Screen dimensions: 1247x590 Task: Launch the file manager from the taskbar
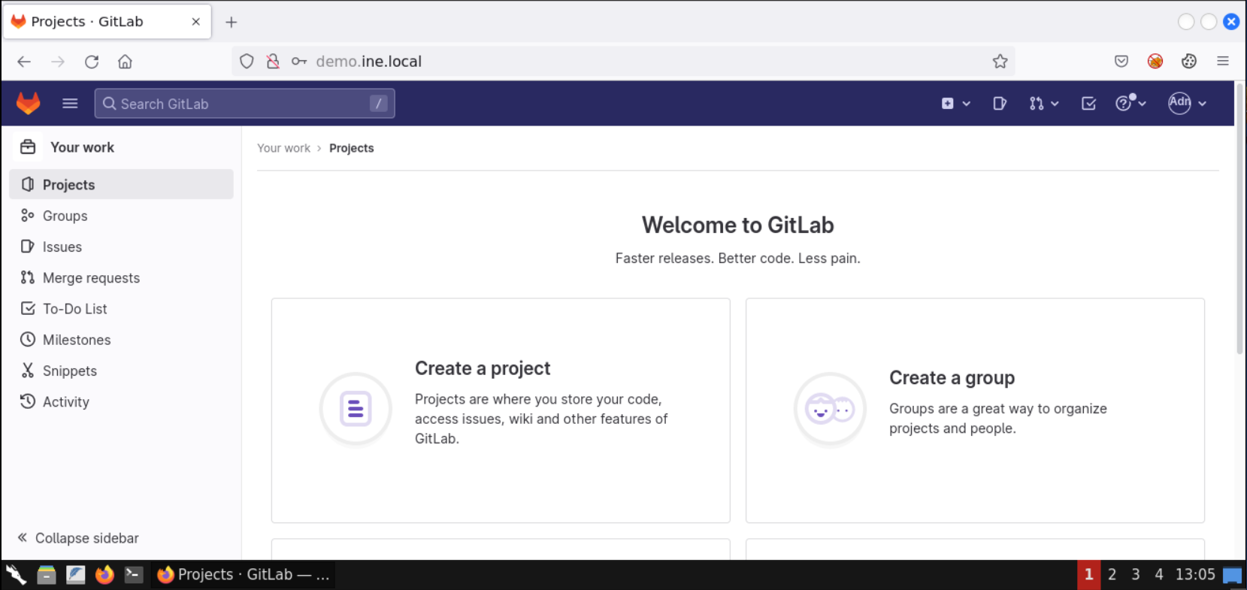click(x=47, y=575)
